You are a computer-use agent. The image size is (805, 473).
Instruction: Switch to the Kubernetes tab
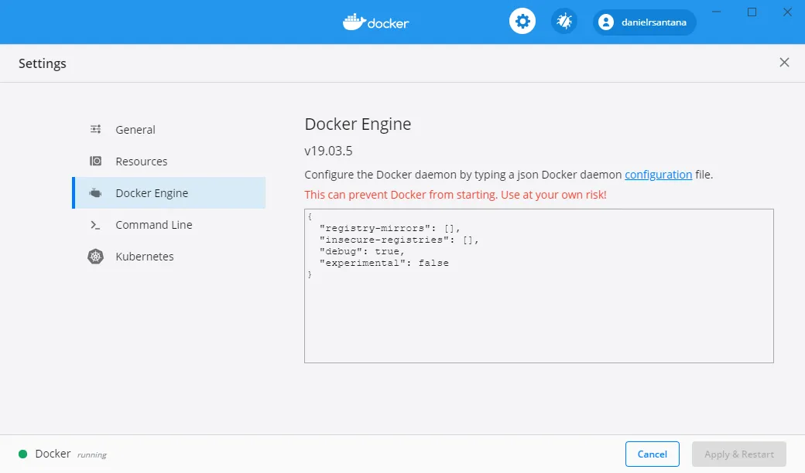169,257
